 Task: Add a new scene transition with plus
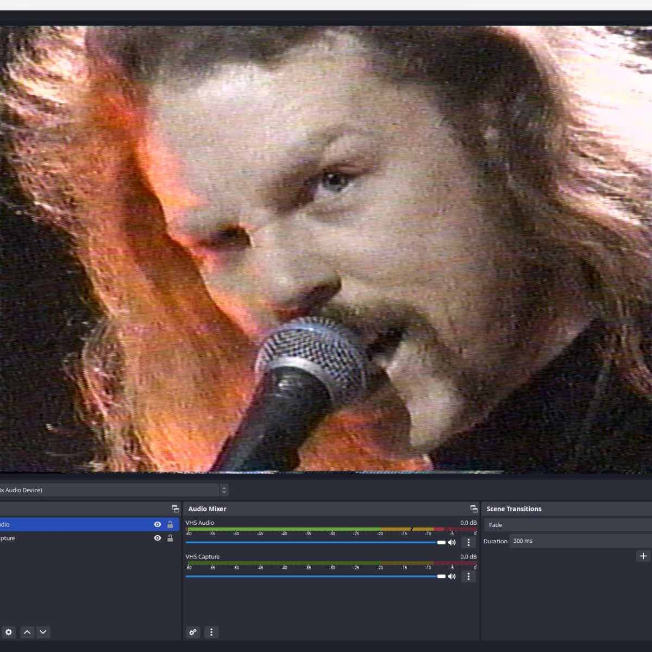coord(643,556)
